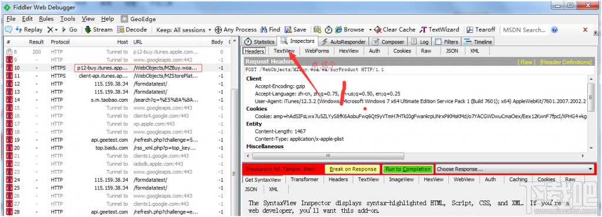Viewport: 602px width, 217px height.
Task: Click the Content-Length: 1467 header
Action: click(280, 131)
